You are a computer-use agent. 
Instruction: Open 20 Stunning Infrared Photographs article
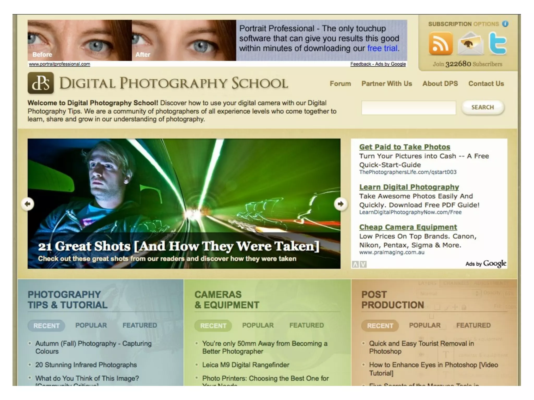[86, 365]
